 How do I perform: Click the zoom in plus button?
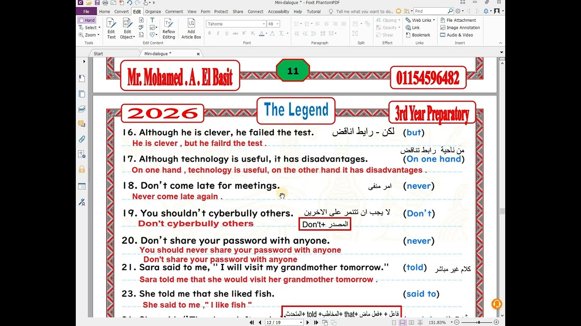496,322
